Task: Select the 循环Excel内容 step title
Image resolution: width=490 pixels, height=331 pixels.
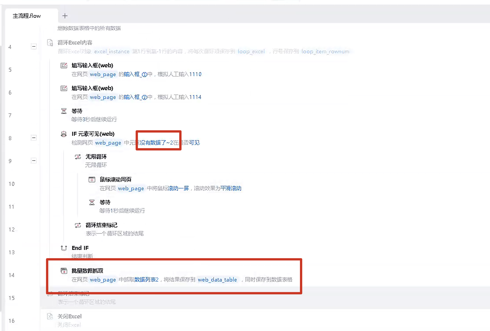Action: (75, 43)
